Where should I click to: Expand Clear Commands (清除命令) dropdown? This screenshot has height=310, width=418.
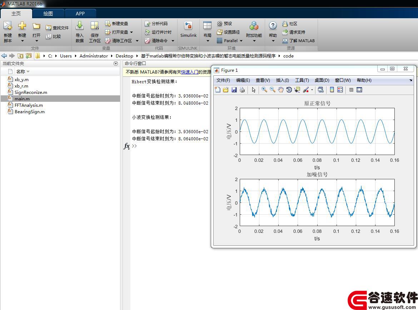click(x=173, y=41)
